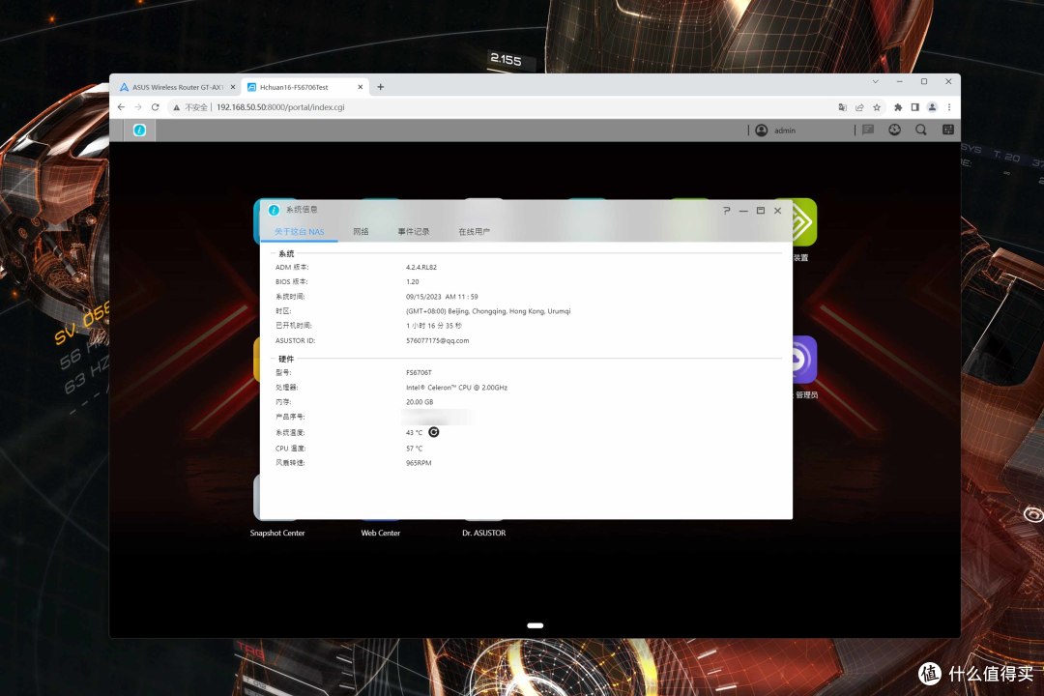Open new browser tab
Viewport: 1044px width, 696px height.
click(x=380, y=87)
